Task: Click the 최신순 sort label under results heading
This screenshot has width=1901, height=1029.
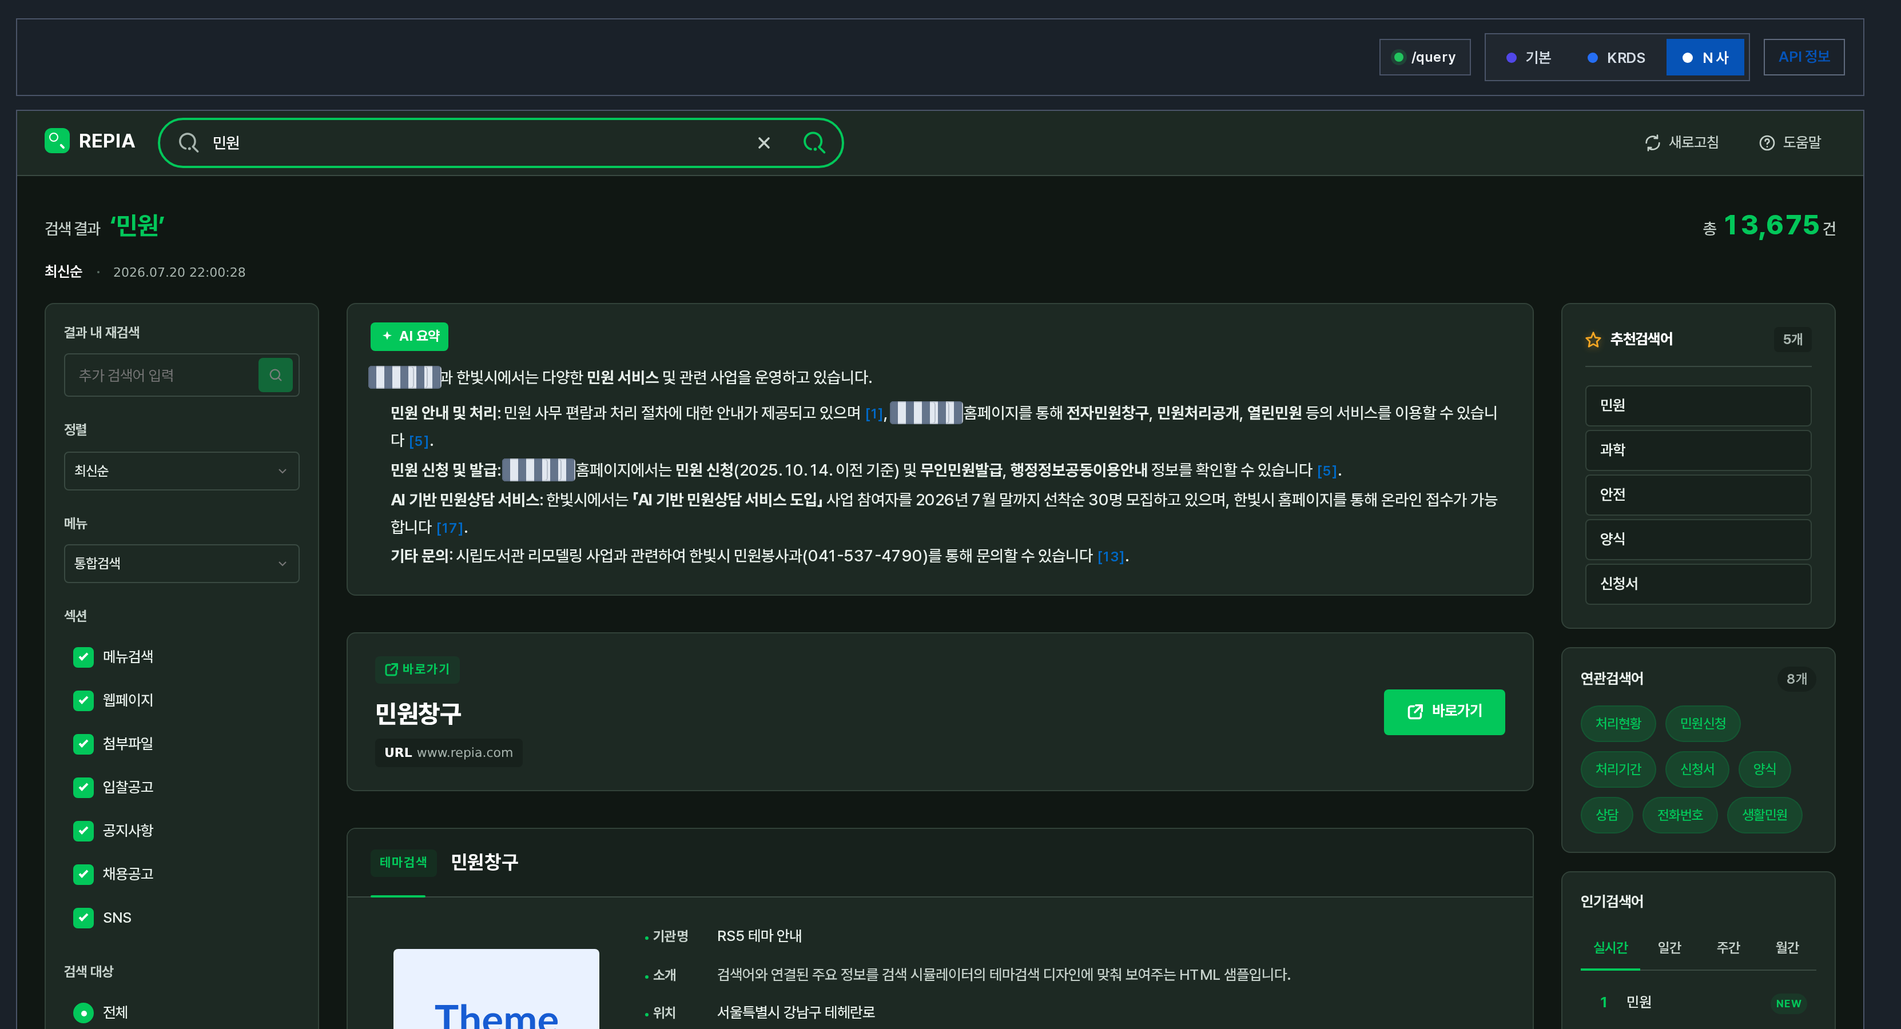Action: pos(63,272)
